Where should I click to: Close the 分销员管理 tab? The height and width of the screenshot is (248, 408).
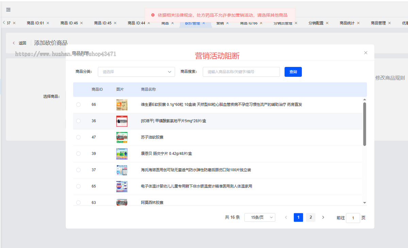coord(296,23)
